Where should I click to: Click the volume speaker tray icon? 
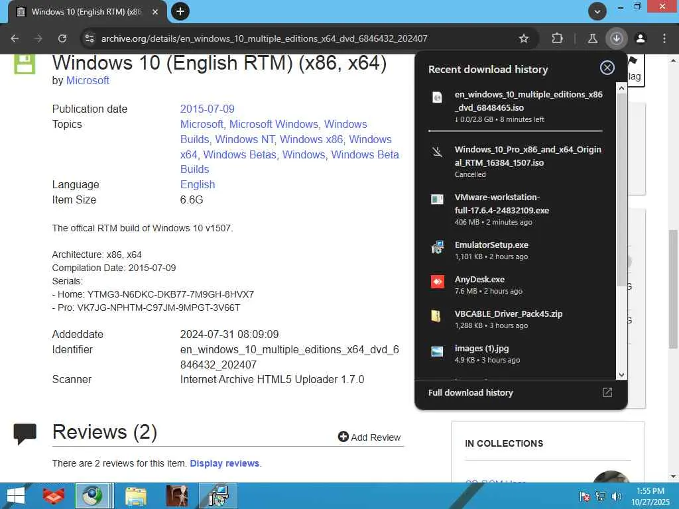(617, 496)
